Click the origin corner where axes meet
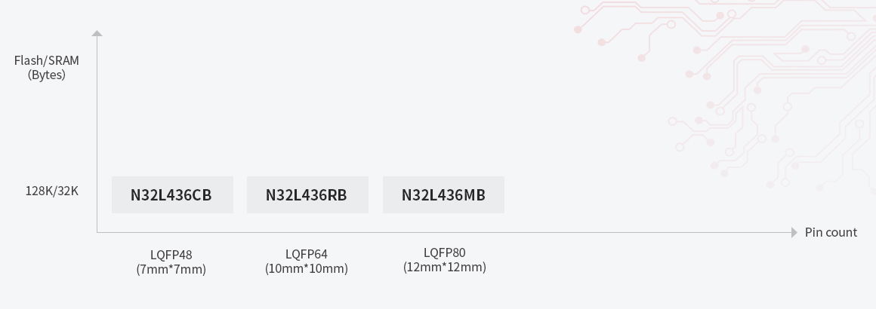The height and width of the screenshot is (309, 876). click(x=97, y=232)
